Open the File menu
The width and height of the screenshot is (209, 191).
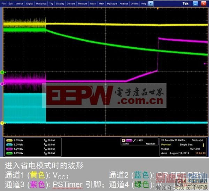pyautogui.click(x=3, y=3)
